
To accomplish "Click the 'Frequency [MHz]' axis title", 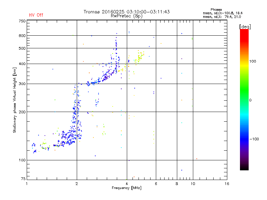I will (126, 188).
